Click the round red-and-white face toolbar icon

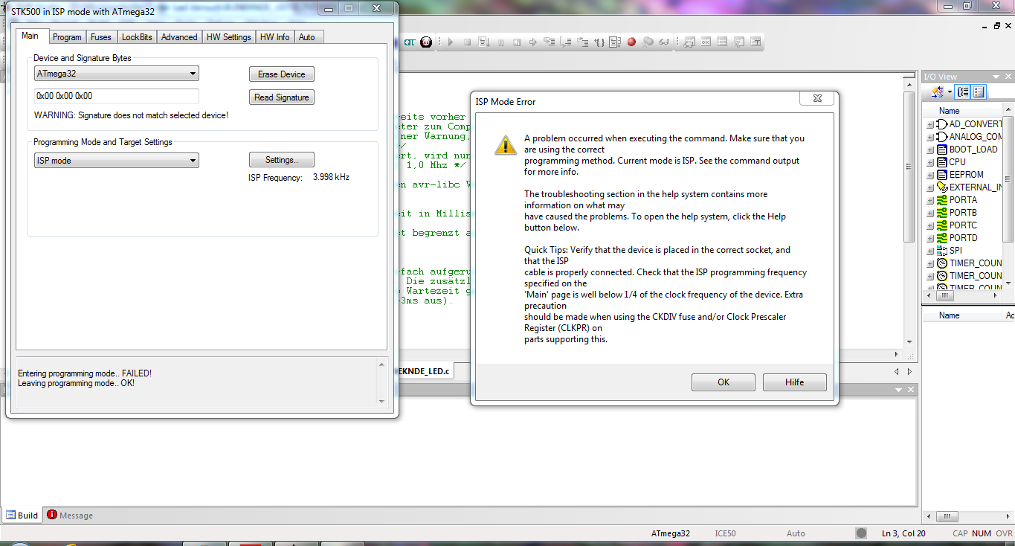(426, 42)
